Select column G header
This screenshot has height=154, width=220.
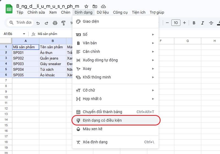click(x=188, y=41)
